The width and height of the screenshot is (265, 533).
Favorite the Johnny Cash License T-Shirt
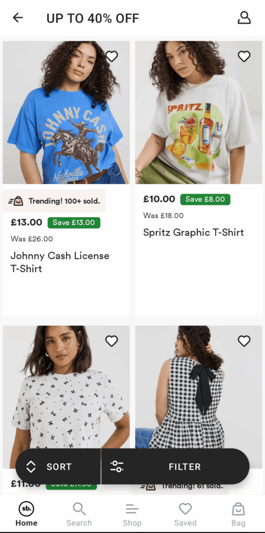click(111, 56)
